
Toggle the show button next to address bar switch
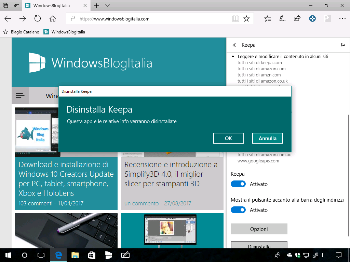[238, 210]
